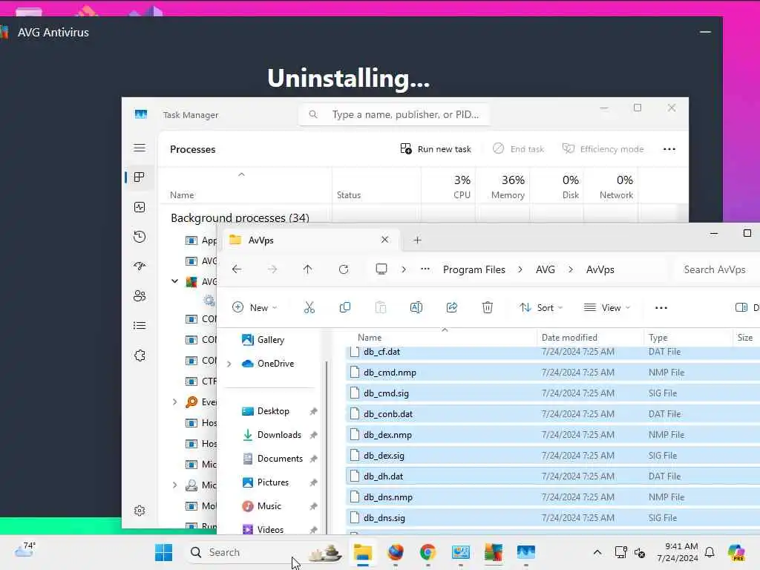
Task: Open Services page in Task Manager sidebar
Action: 140,356
